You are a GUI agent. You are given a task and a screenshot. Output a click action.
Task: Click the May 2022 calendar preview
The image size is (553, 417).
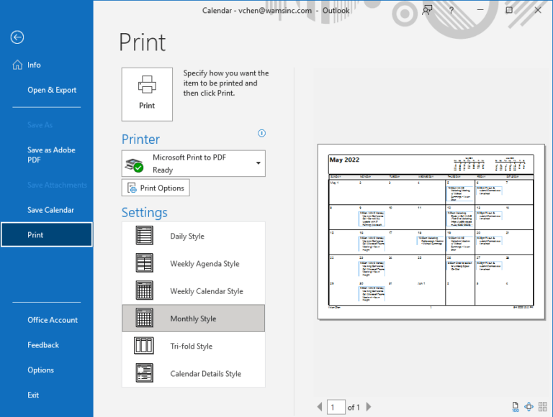pyautogui.click(x=431, y=232)
